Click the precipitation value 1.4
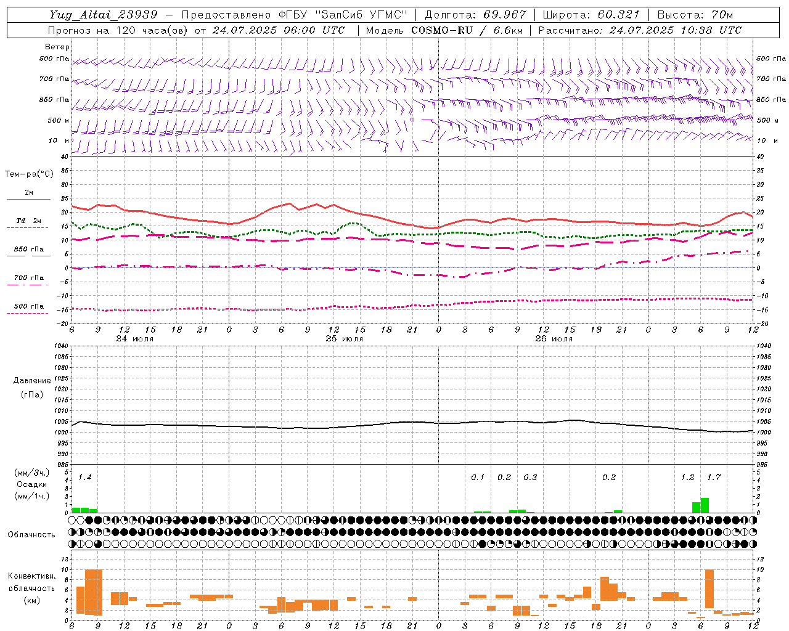Viewport: 789px width, 631px height. pos(85,478)
